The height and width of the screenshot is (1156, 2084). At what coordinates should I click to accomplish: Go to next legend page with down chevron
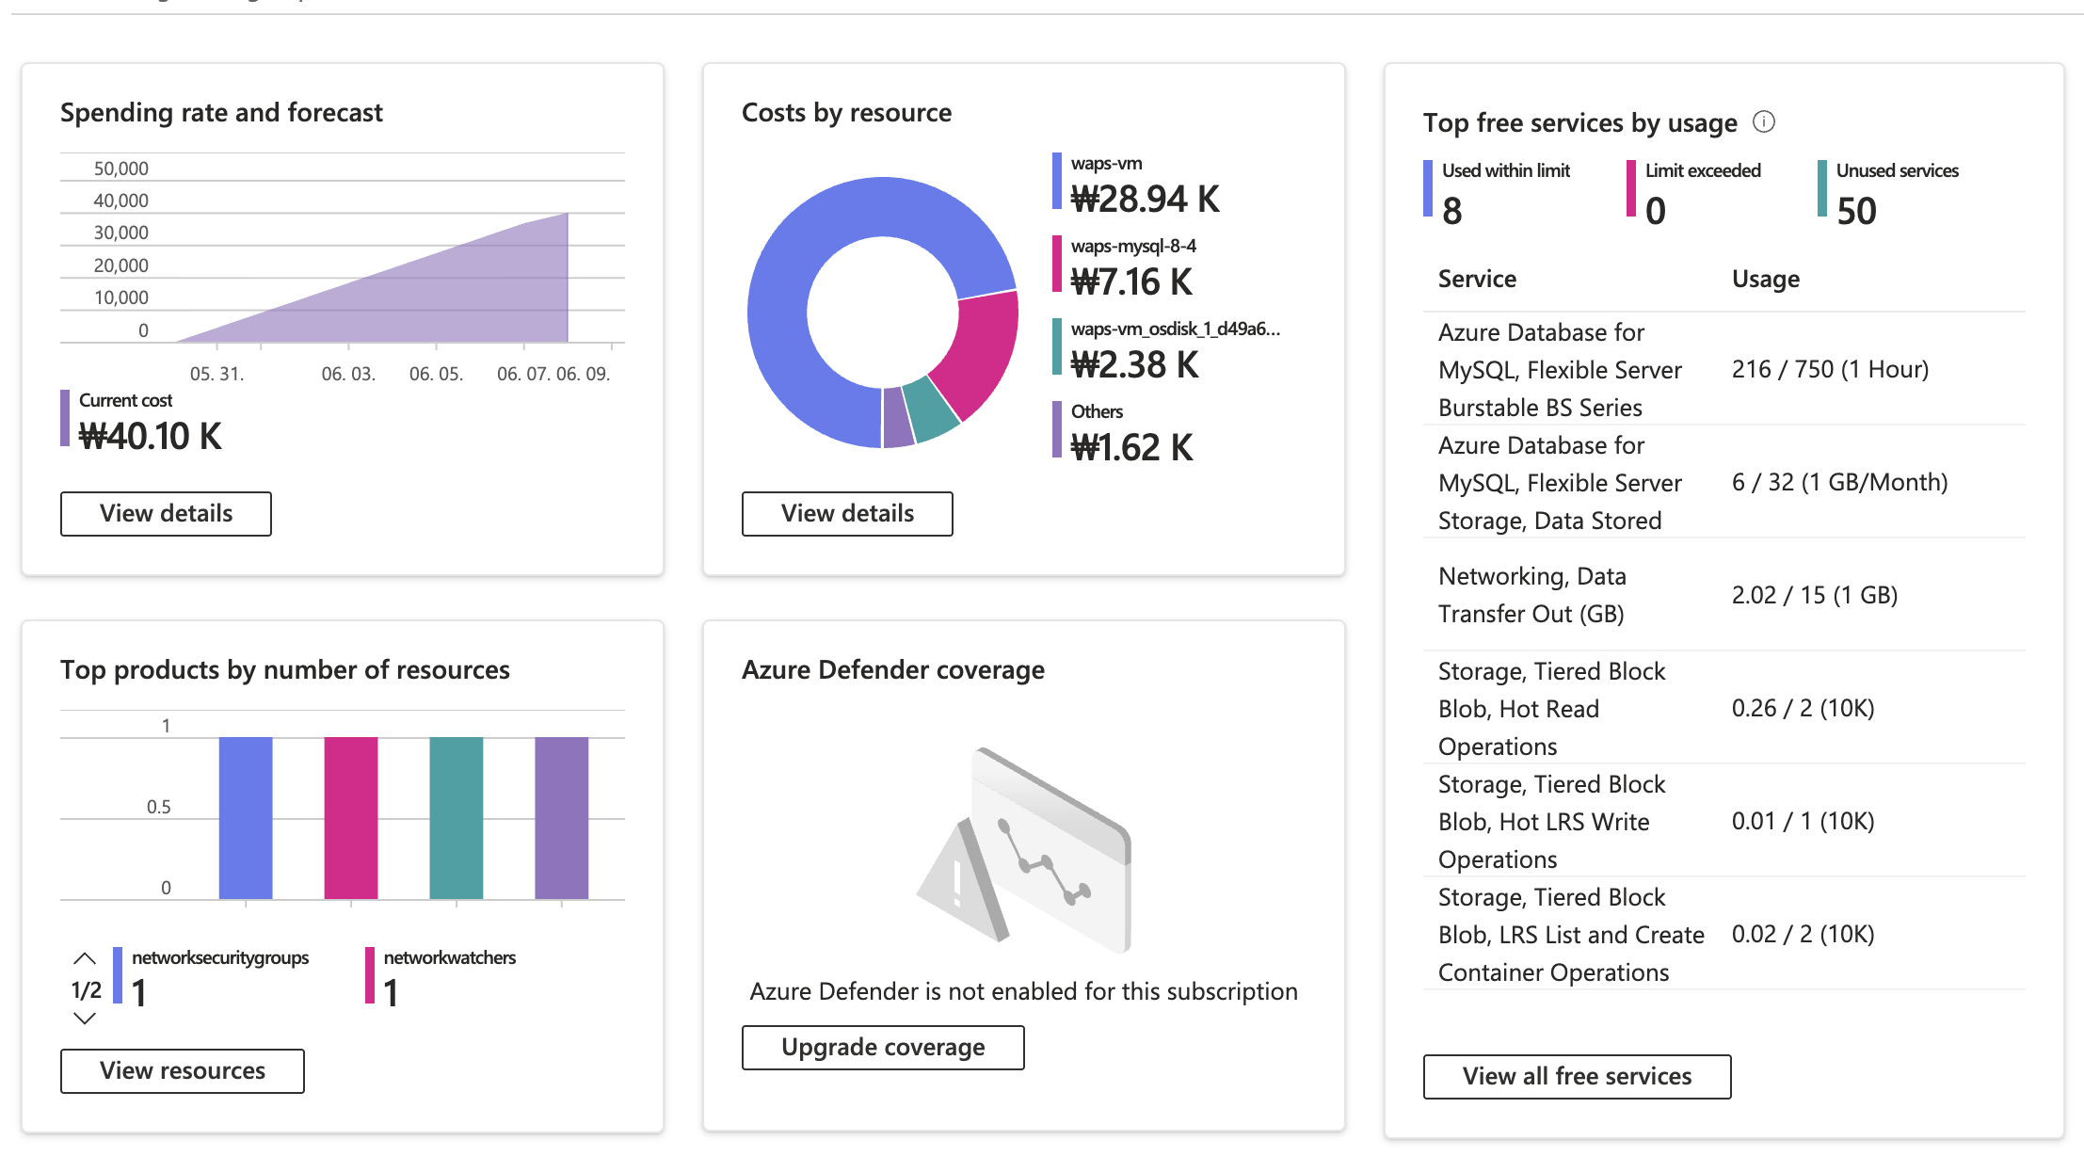coord(85,1018)
